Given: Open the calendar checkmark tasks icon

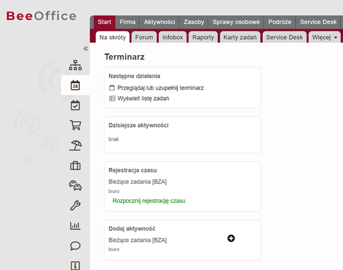Looking at the screenshot, I should point(75,105).
